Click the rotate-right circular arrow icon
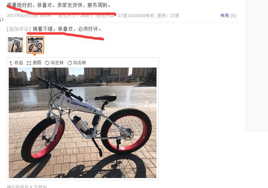The width and height of the screenshot is (268, 188). 70,63
